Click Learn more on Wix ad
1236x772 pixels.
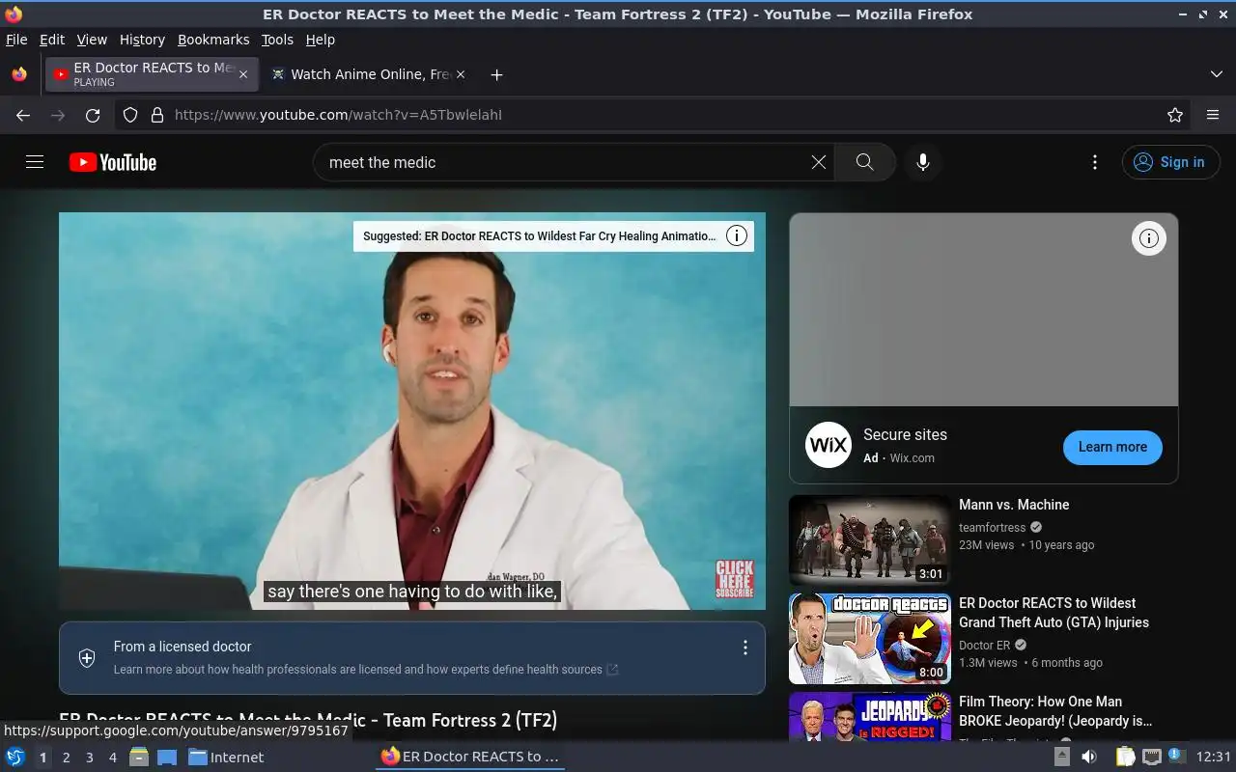tap(1112, 447)
